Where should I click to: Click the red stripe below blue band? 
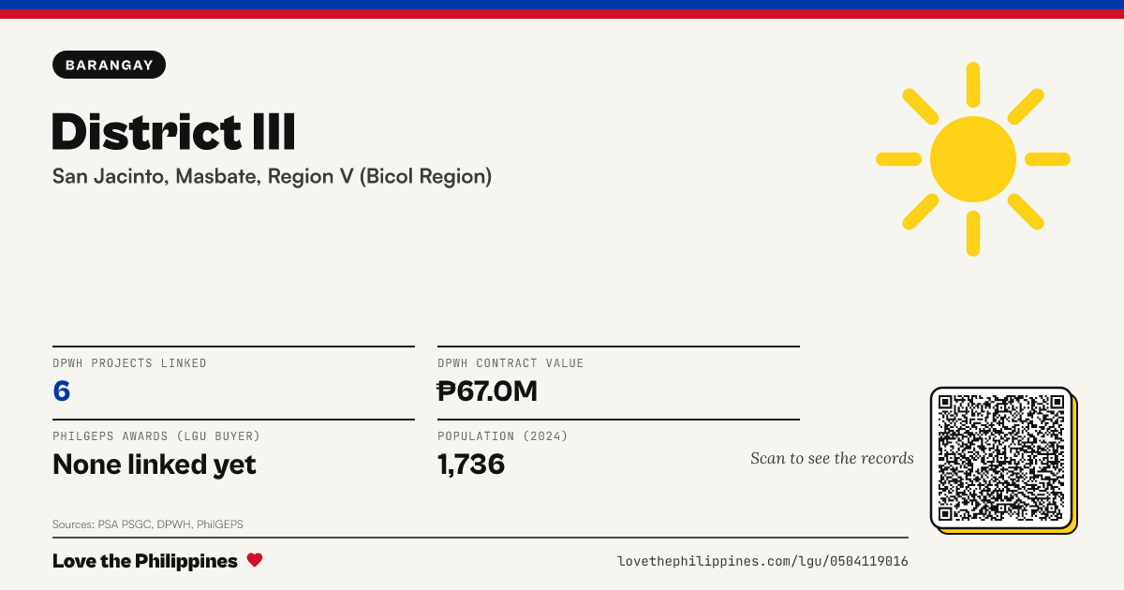click(x=562, y=14)
